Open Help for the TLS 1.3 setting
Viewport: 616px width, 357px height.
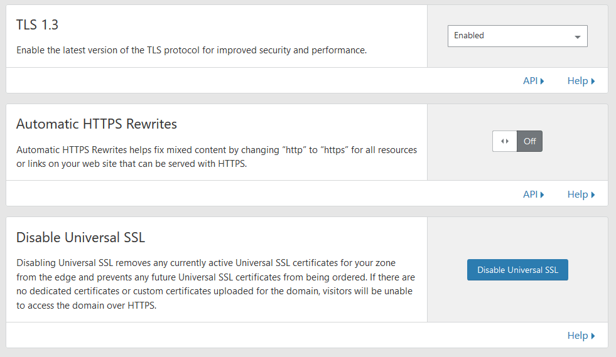[x=581, y=81]
